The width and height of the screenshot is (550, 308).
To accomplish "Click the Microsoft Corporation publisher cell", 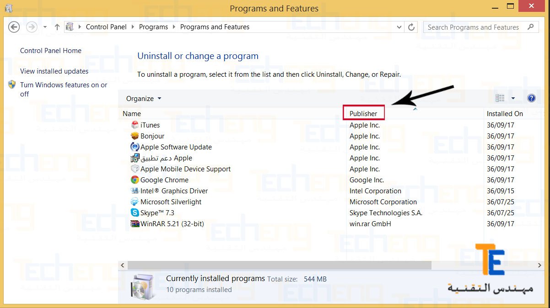I will 383,202.
